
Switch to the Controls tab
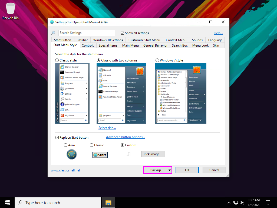coord(88,45)
